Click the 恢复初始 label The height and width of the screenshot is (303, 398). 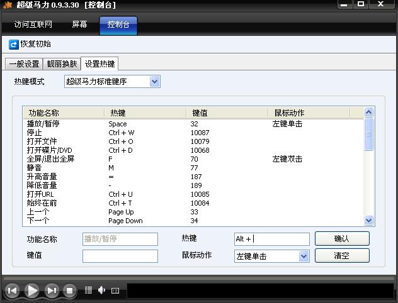tap(35, 44)
